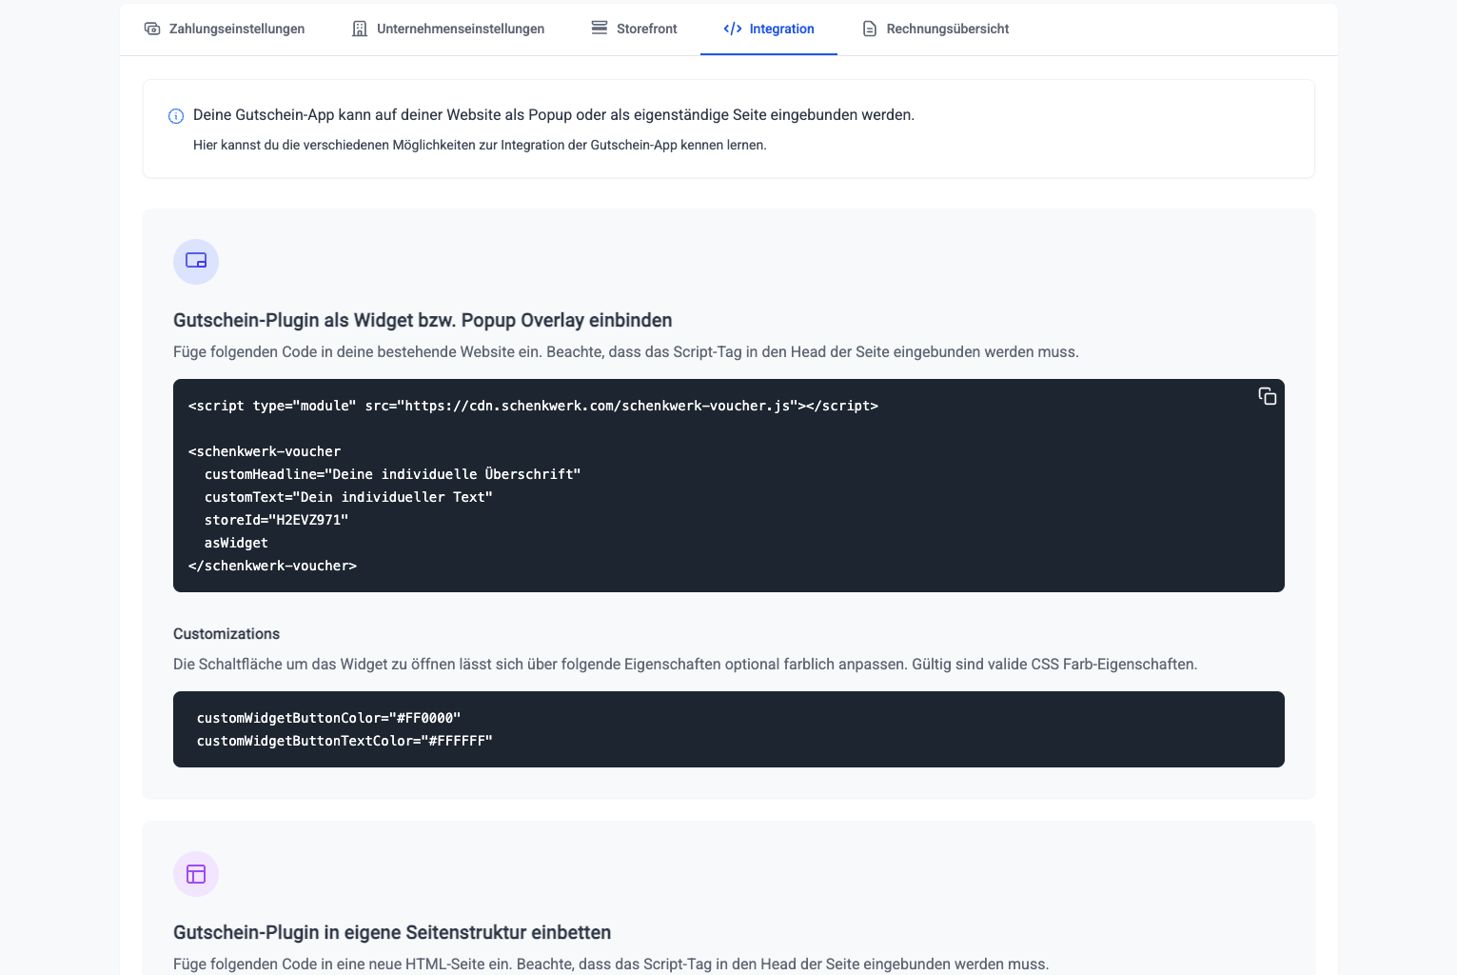This screenshot has height=975, width=1457.
Task: Click the stacked rows Storefront icon
Action: tap(600, 28)
